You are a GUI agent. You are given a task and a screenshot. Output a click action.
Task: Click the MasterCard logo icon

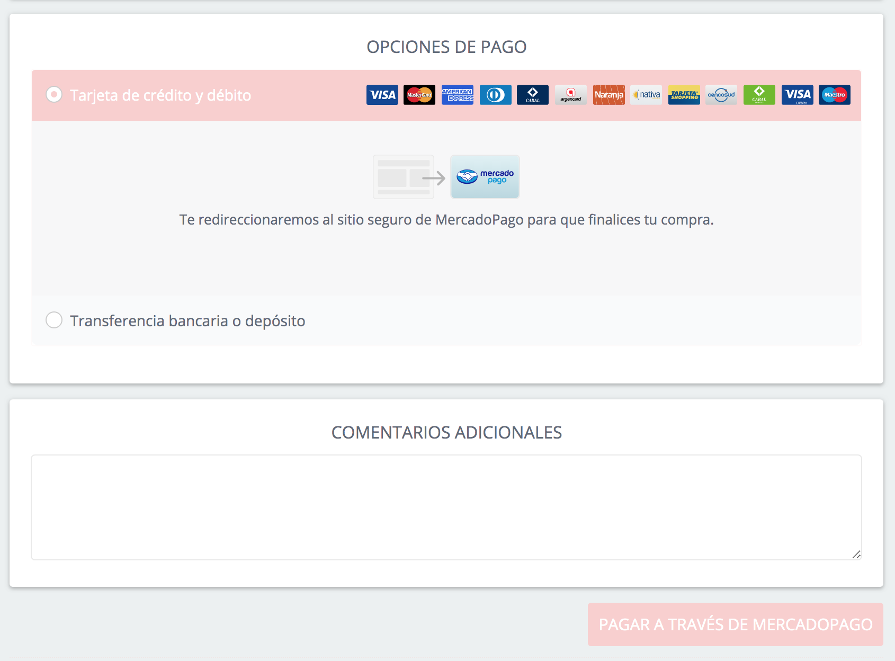(419, 95)
